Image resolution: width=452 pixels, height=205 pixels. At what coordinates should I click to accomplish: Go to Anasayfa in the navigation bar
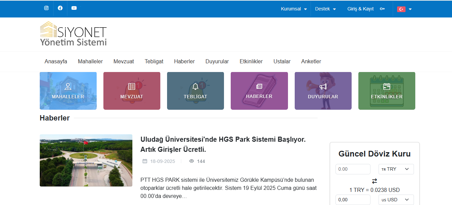coord(56,62)
